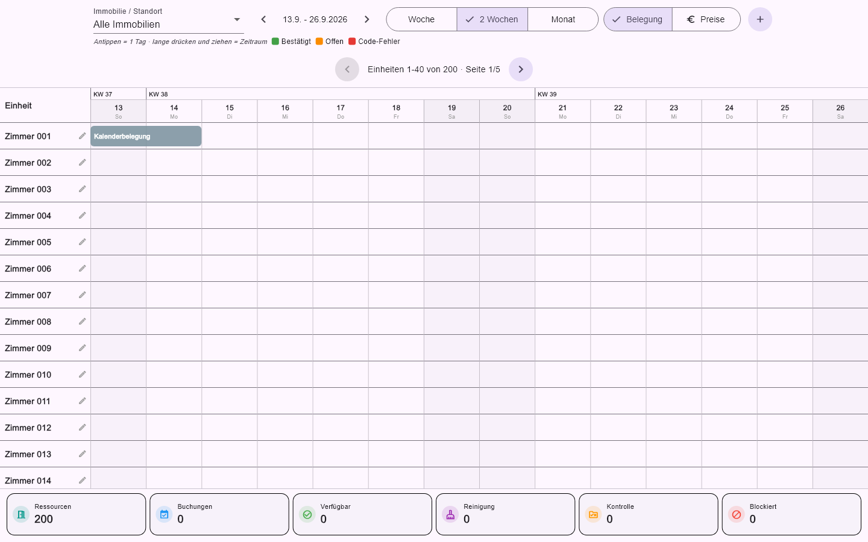Open the Reinigung status card
Viewport: 868px width, 542px height.
coord(505,514)
